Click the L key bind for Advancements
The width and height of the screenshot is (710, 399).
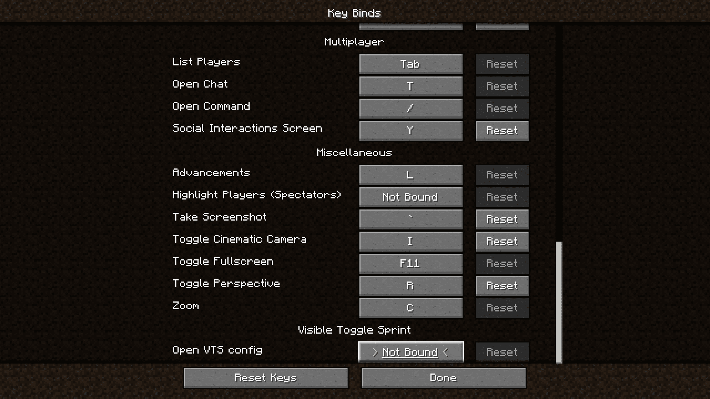[x=410, y=175]
